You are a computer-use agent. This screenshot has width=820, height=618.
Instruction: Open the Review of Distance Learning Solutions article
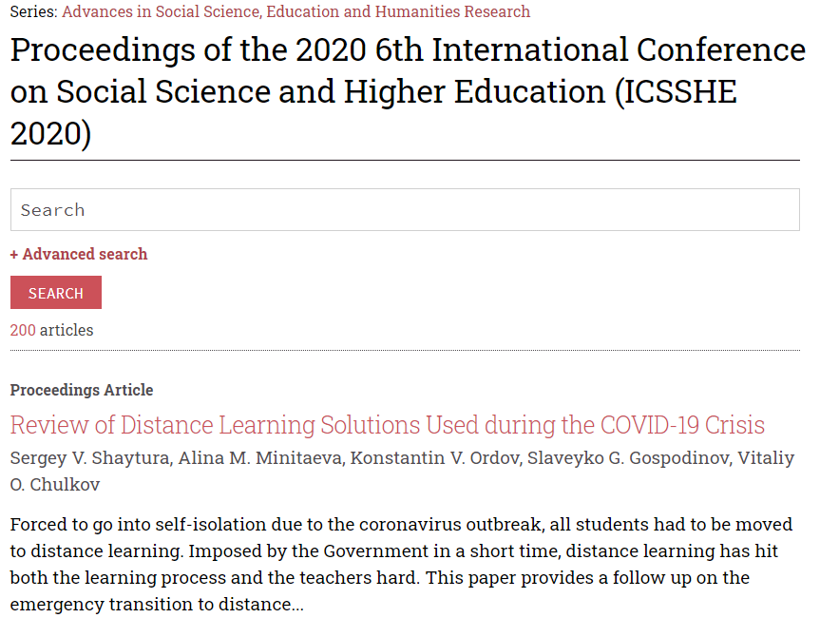pyautogui.click(x=388, y=425)
